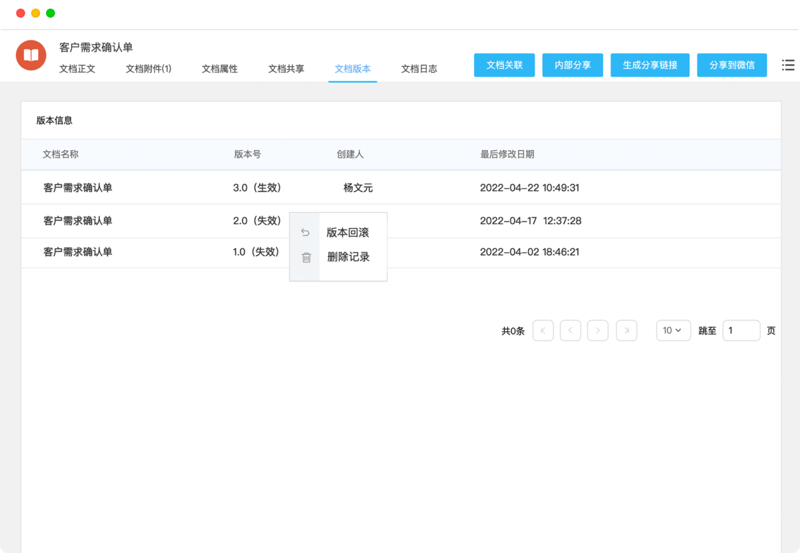
Task: Click the 内部分享 button
Action: [x=573, y=65]
